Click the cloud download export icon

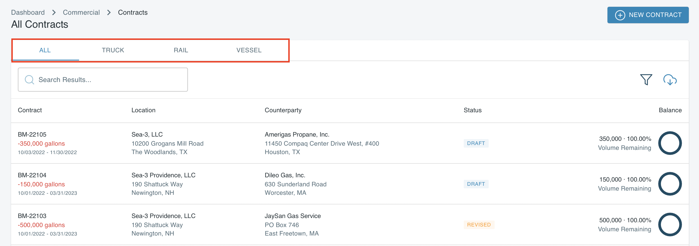670,80
